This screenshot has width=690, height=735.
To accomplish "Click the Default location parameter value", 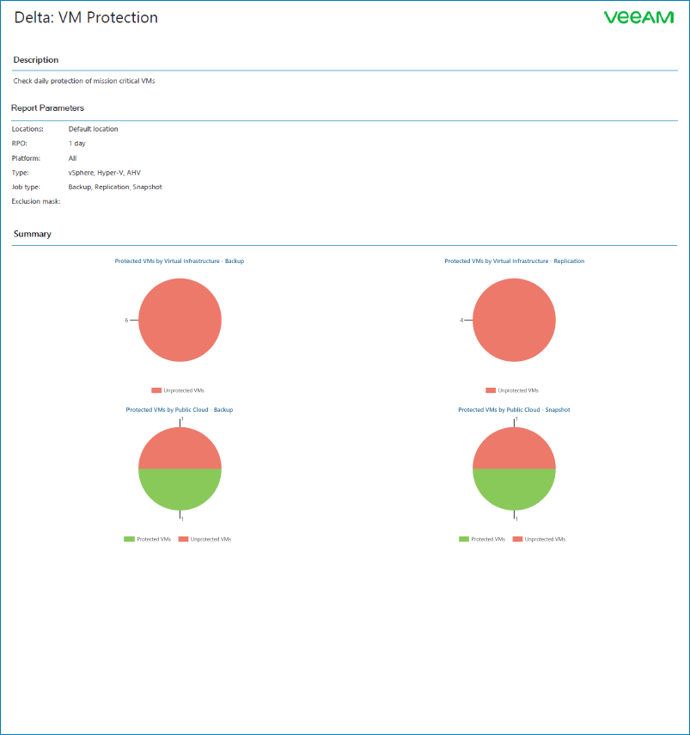I will click(x=93, y=129).
